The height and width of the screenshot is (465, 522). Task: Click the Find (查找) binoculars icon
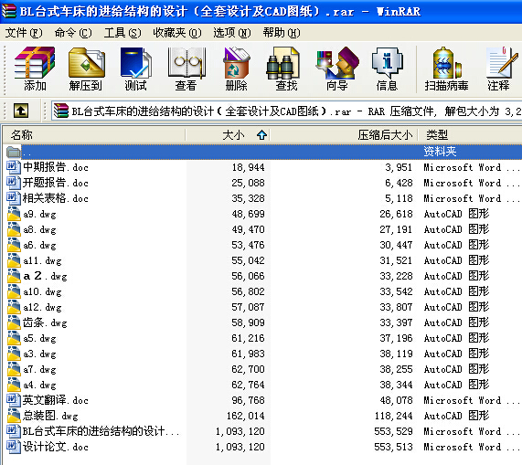pyautogui.click(x=283, y=62)
